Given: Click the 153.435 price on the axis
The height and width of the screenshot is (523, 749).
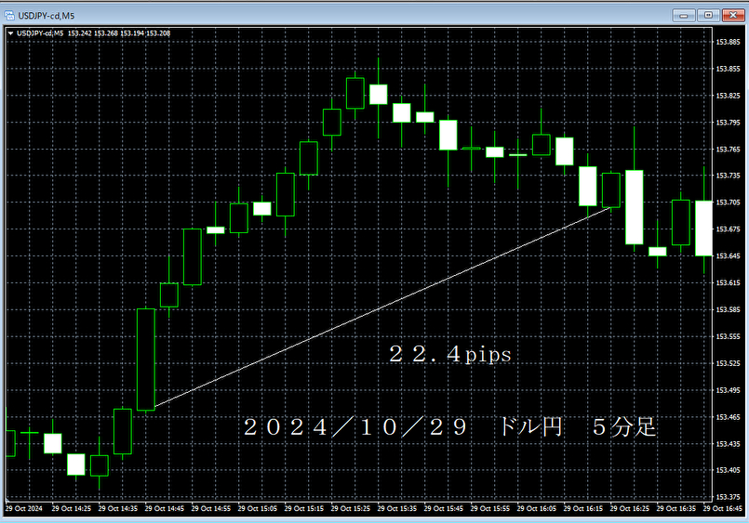Looking at the screenshot, I should (728, 443).
